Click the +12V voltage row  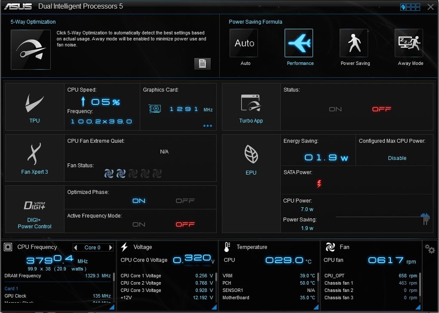pos(167,298)
